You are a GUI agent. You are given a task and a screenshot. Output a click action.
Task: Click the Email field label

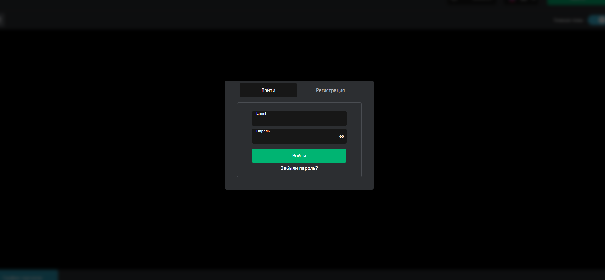(x=261, y=113)
